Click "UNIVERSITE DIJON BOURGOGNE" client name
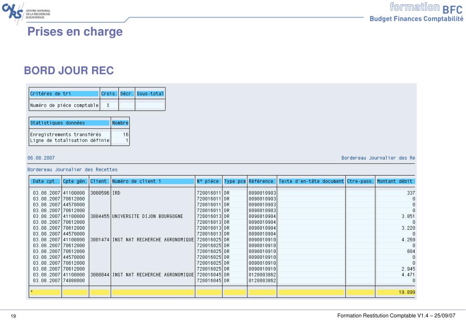 point(148,216)
